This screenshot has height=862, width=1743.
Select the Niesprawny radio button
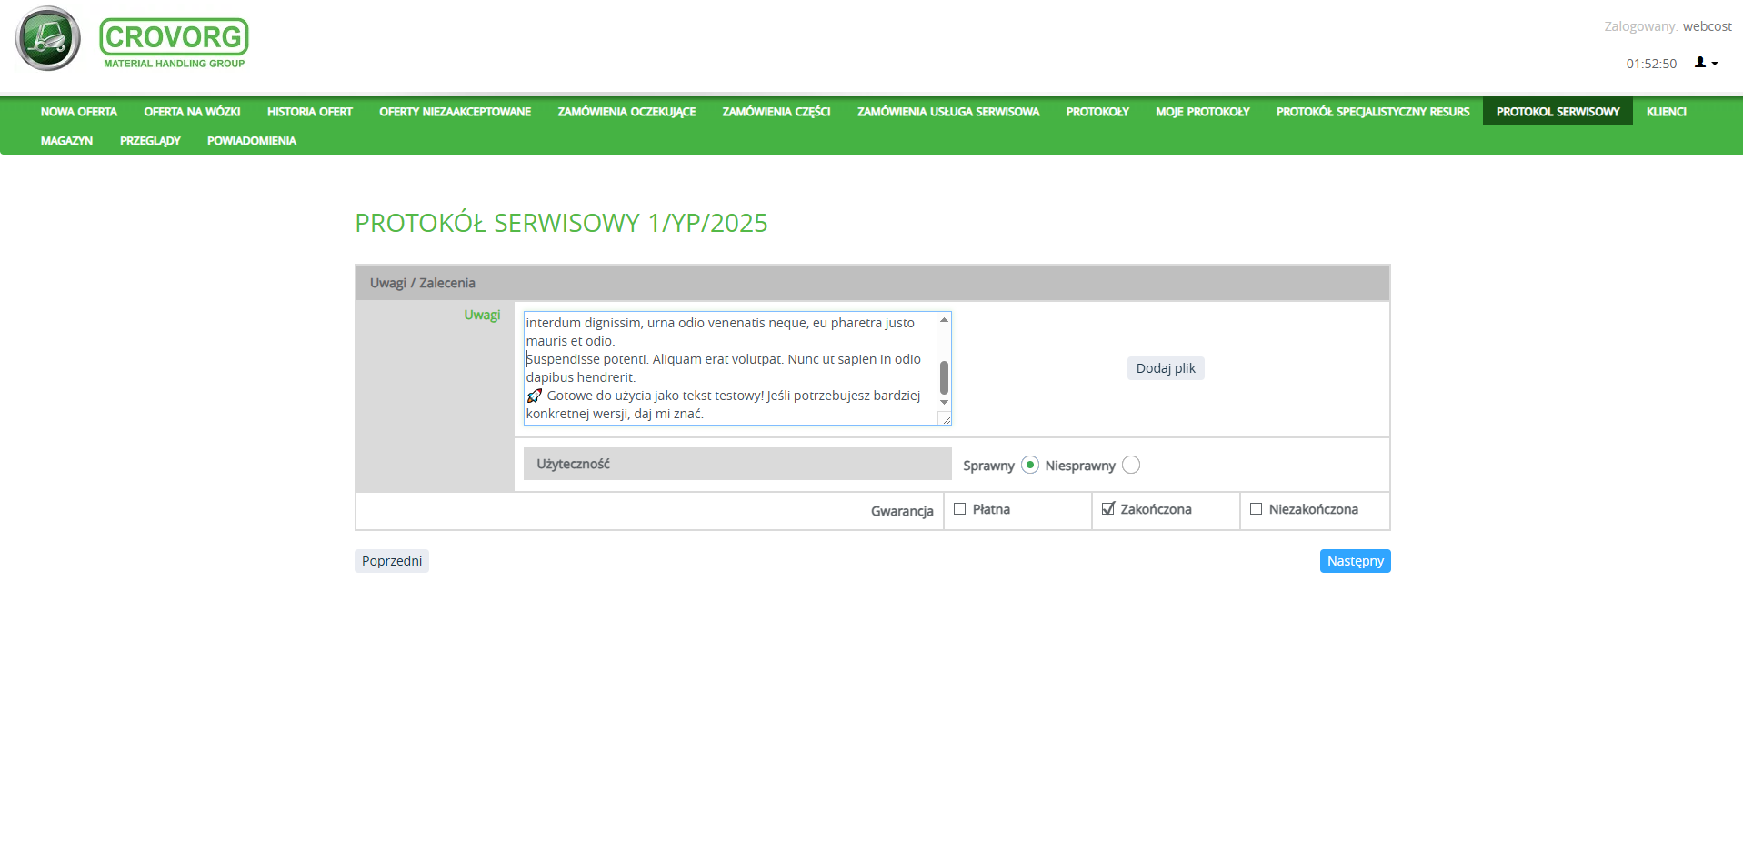click(x=1130, y=465)
